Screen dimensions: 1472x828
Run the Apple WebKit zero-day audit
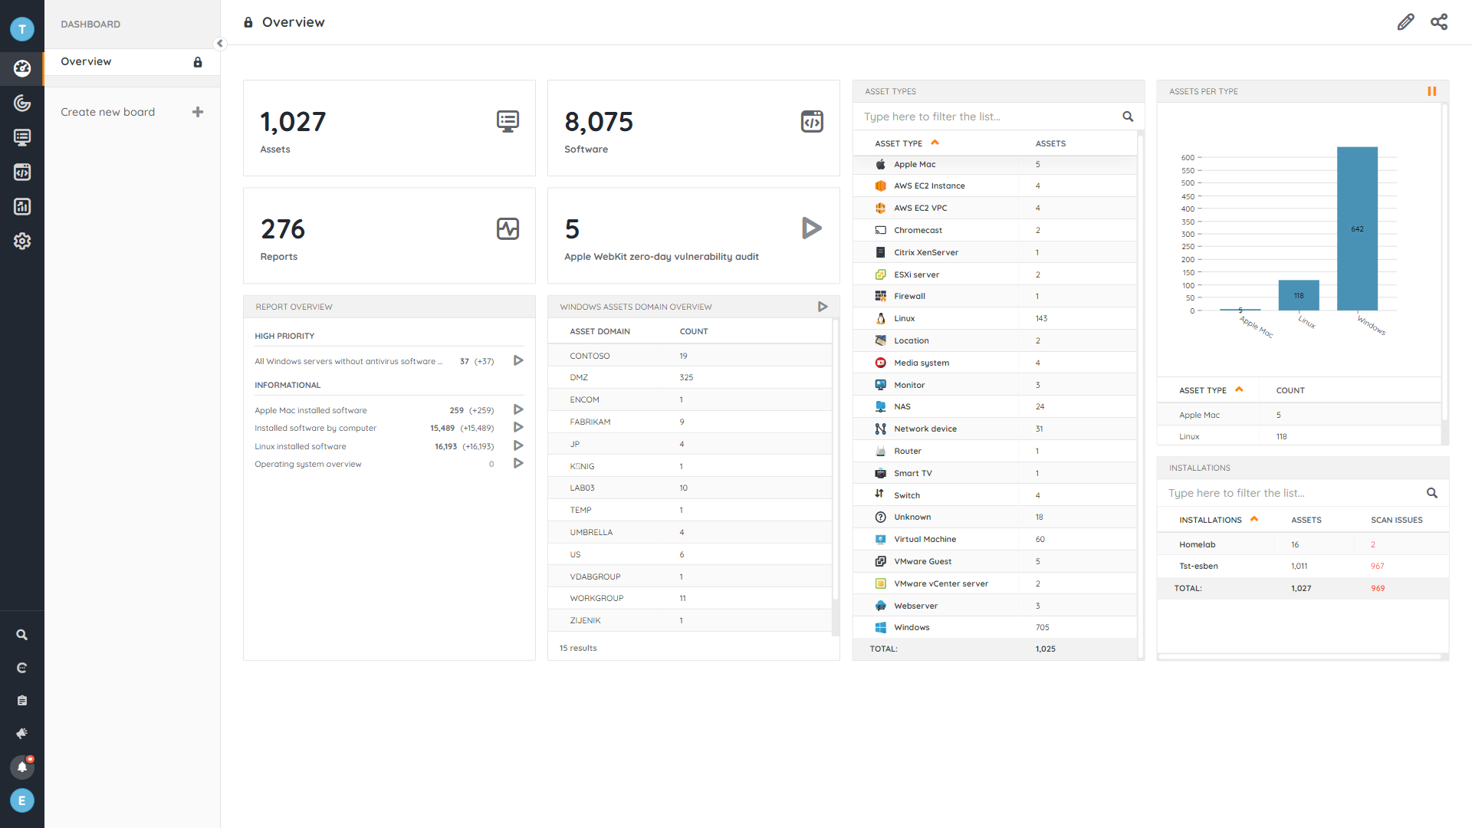click(x=811, y=228)
